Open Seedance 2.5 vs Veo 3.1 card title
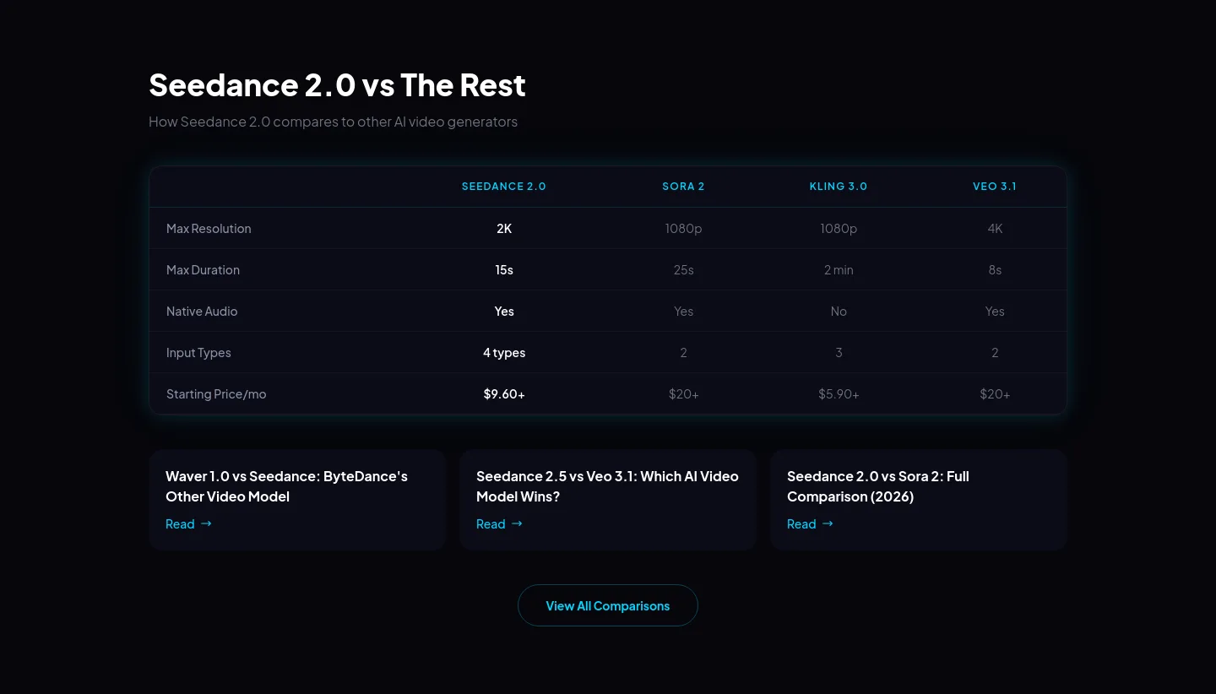Screen dimensions: 1216x694 coord(607,486)
